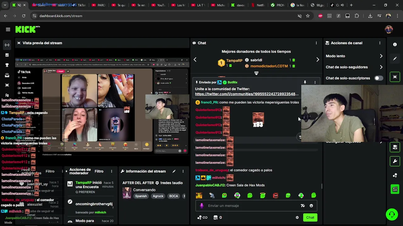Switch to the YouTube browser tab
403x226 pixels.
(x=159, y=5)
